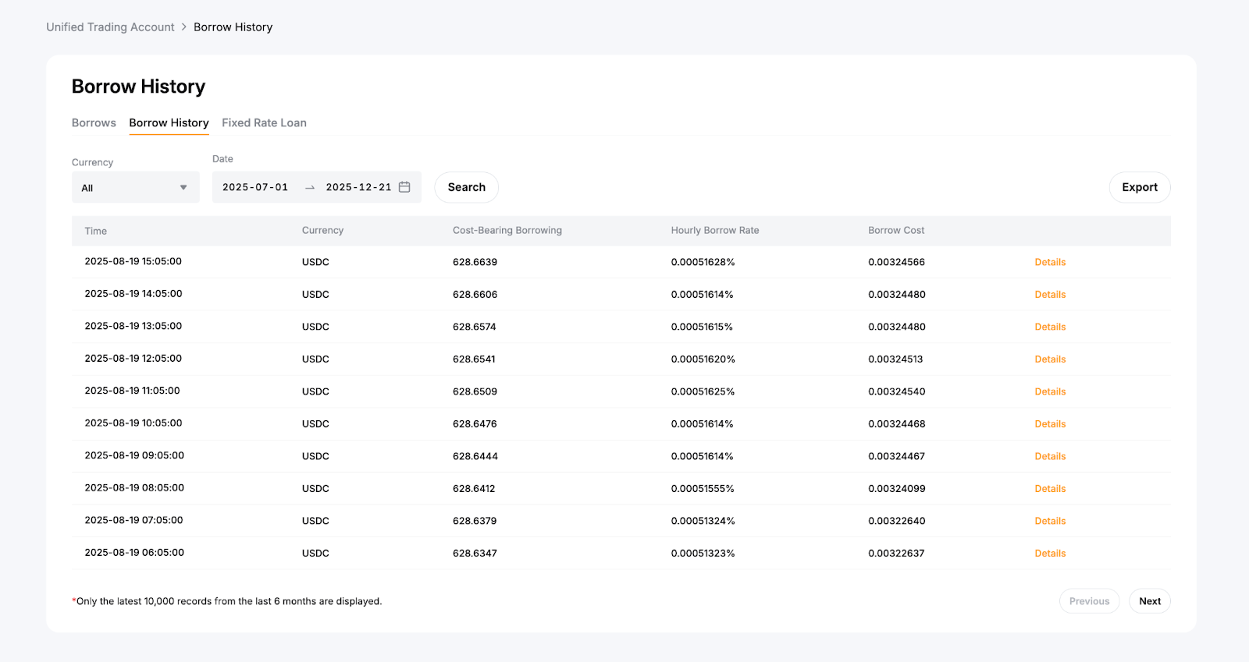Screen dimensions: 1249x662
Task: Show Details for the 08:05:00 row
Action: [x=1050, y=489]
